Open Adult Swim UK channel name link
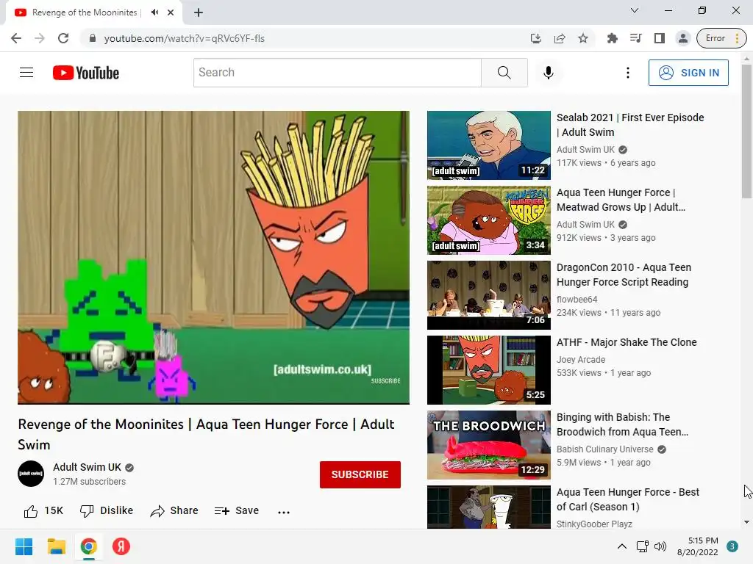The image size is (753, 564). (x=87, y=467)
